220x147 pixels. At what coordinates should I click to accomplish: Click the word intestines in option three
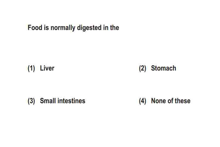click(x=71, y=101)
